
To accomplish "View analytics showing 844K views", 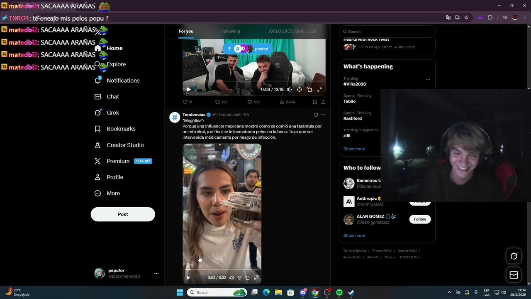I will 287,102.
